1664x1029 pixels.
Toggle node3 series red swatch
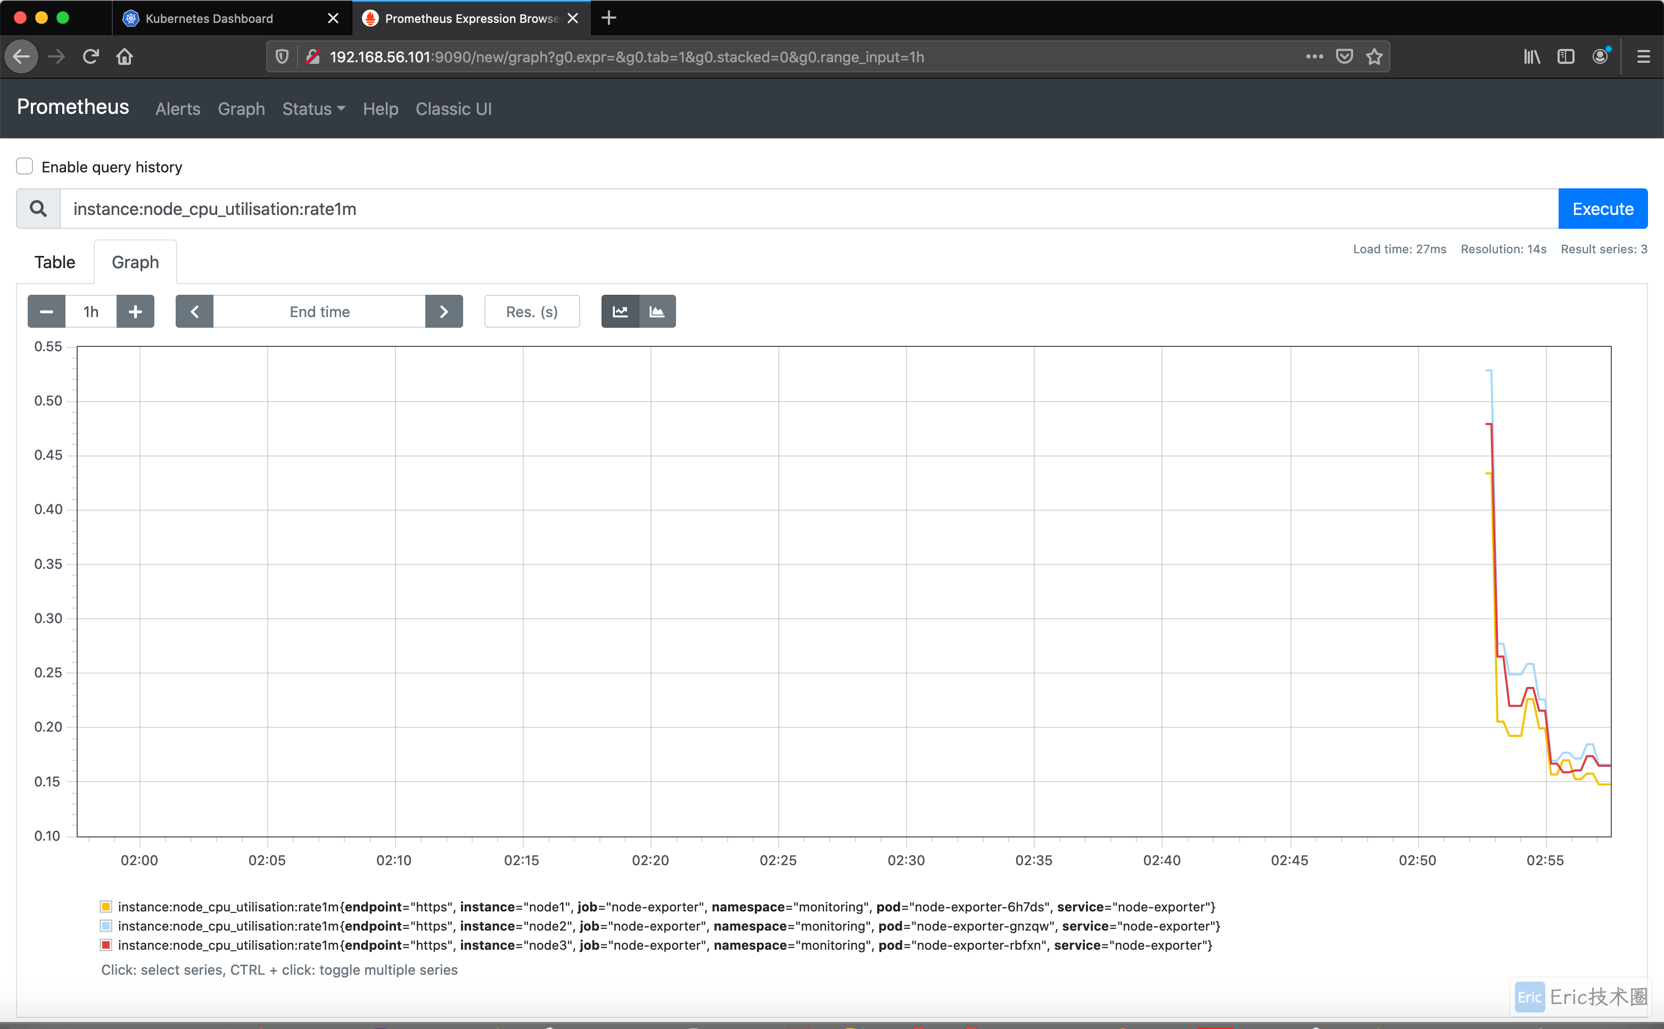(105, 944)
